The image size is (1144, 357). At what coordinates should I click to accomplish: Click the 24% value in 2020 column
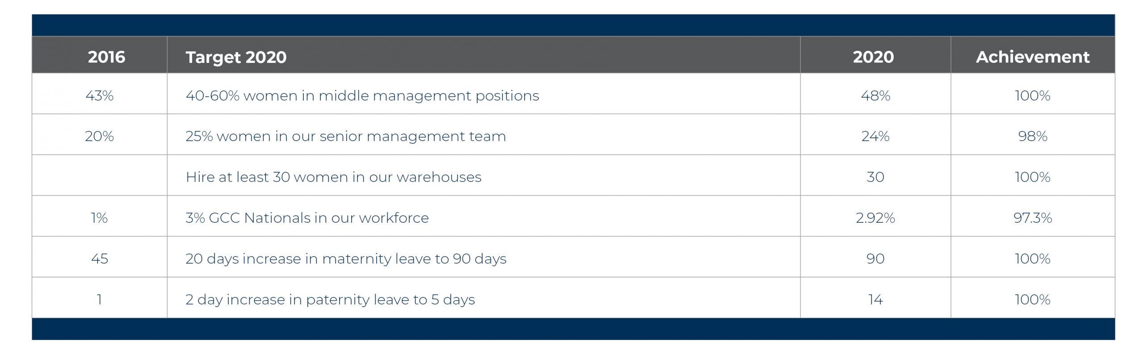(875, 136)
